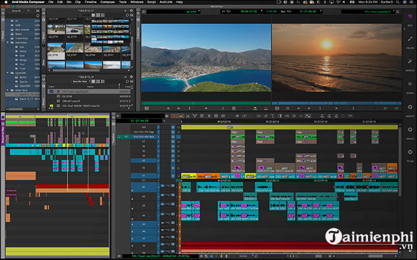Click the red Overwrite edit button
Image resolution: width=417 pixels, height=260 pixels.
point(265,108)
